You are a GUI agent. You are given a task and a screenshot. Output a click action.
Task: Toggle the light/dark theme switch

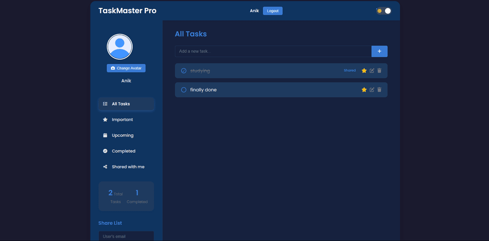[x=384, y=11]
